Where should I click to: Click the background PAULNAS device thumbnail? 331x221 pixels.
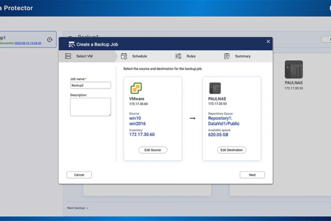[x=294, y=69]
